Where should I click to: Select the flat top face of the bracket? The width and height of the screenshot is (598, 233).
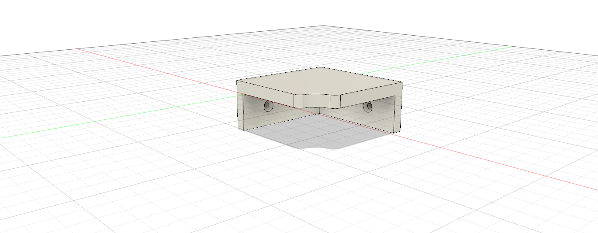pyautogui.click(x=319, y=82)
